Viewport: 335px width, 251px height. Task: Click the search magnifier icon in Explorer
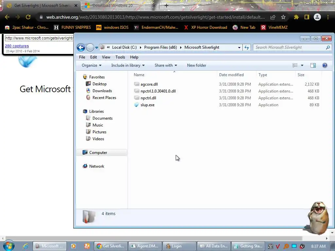click(328, 47)
